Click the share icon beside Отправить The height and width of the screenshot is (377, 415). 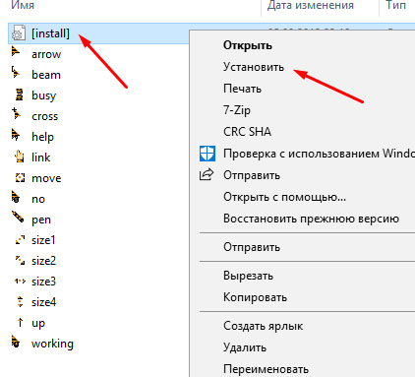(x=207, y=174)
